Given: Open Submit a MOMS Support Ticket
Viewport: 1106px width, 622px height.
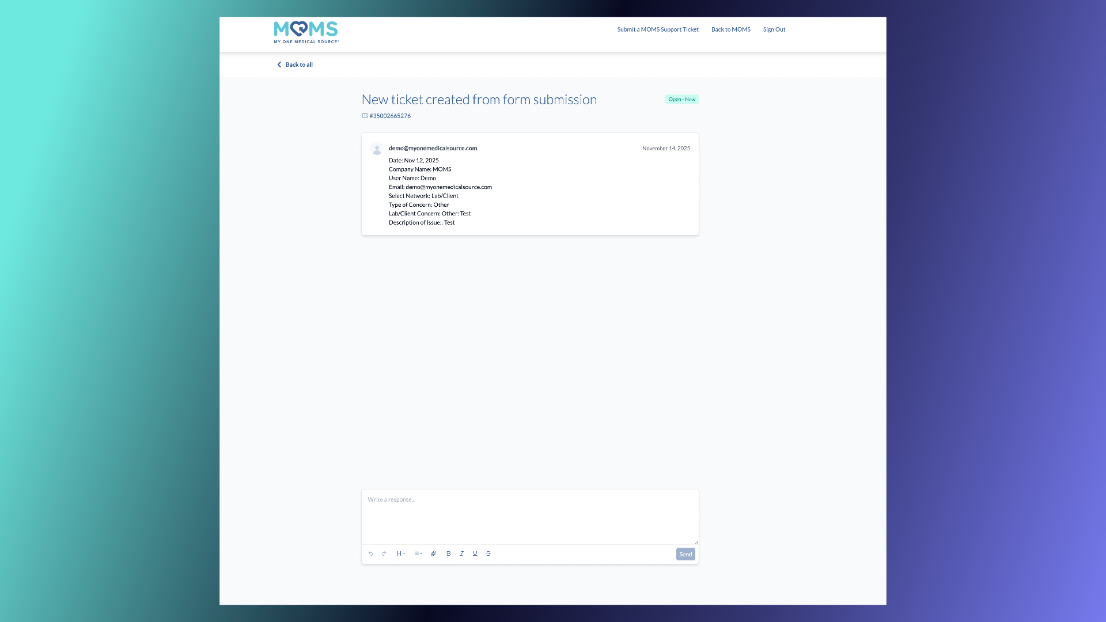Looking at the screenshot, I should [657, 29].
